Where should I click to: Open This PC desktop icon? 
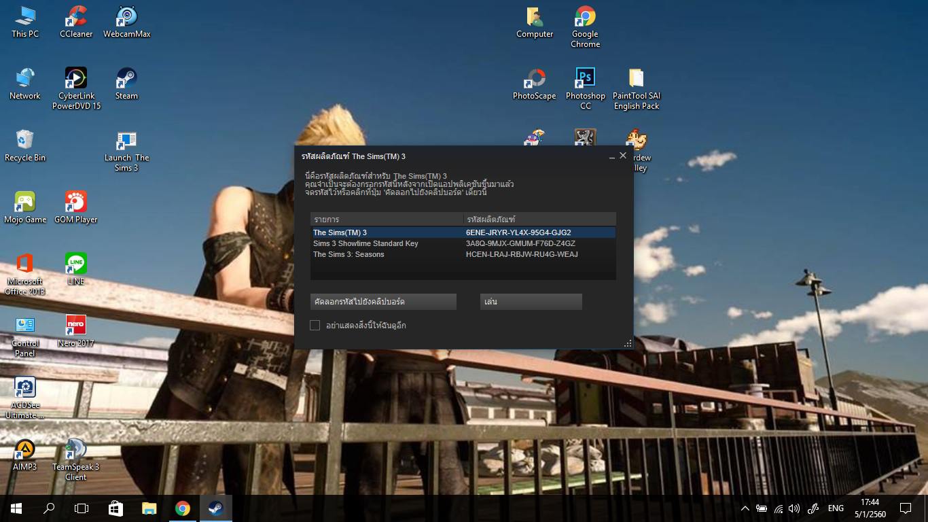25,22
